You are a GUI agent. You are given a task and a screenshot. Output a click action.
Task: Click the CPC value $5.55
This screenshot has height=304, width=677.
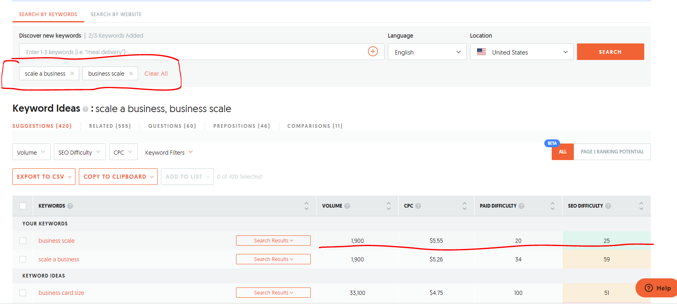(x=436, y=241)
